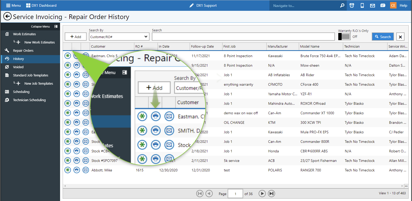The width and height of the screenshot is (412, 201).
Task: Click email icon on Abbott, Mike row
Action: [86, 170]
